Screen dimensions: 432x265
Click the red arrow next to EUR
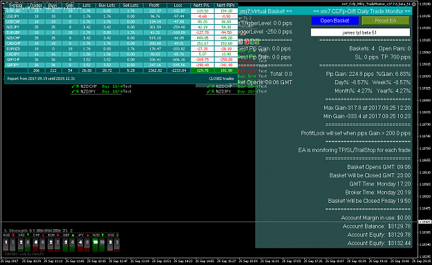tap(58, 235)
